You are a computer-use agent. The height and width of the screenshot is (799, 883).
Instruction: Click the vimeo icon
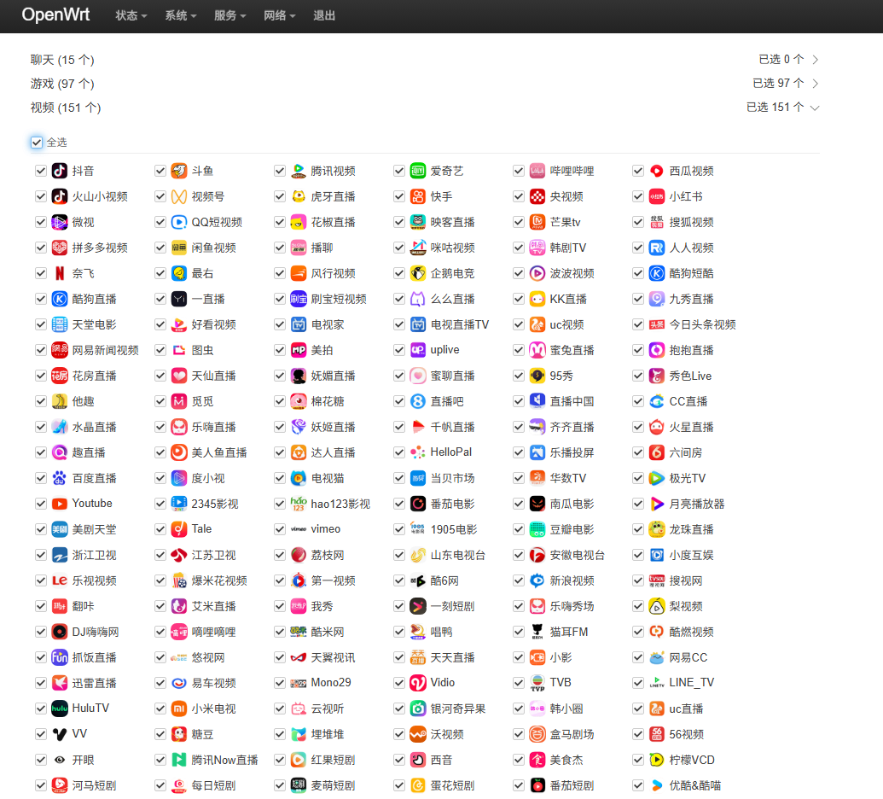[299, 529]
